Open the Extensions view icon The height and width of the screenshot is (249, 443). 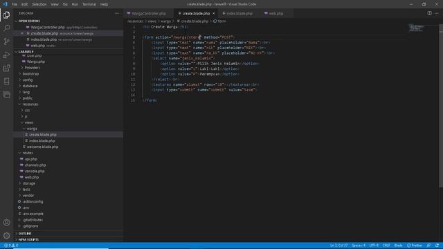(6, 68)
